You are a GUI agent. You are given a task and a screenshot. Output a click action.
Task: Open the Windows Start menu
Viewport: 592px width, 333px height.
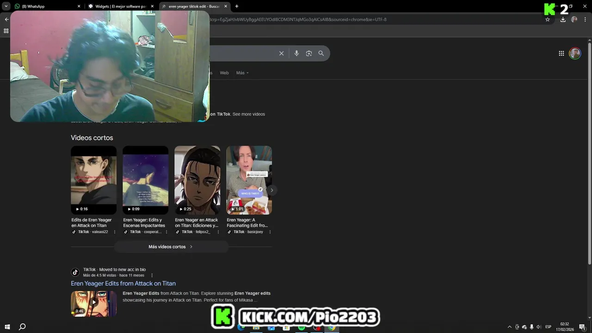tap(7, 327)
